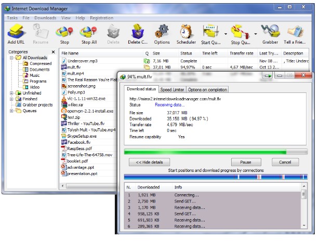Sort by File Name column header
The image size is (320, 242).
coord(101,53)
